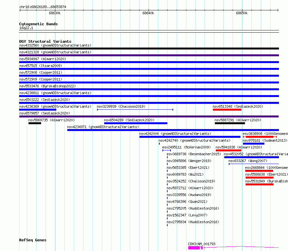The width and height of the screenshot is (288, 251).
Task: Click nsv3524252 (Chaisson2019) label
Action: (191, 181)
